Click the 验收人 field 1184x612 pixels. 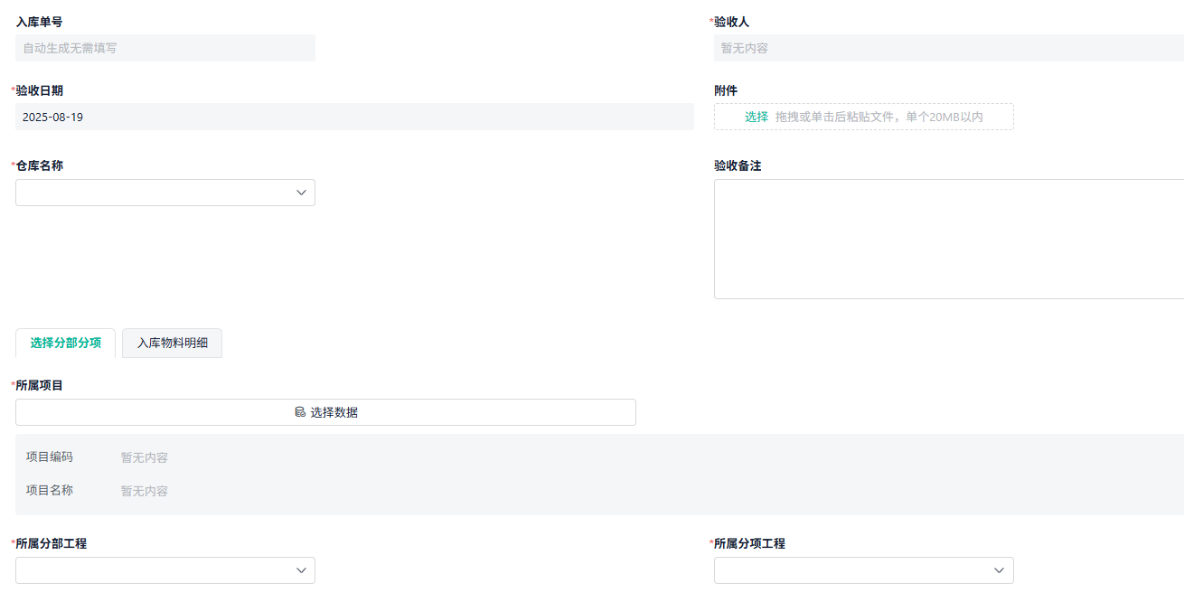pyautogui.click(x=949, y=48)
